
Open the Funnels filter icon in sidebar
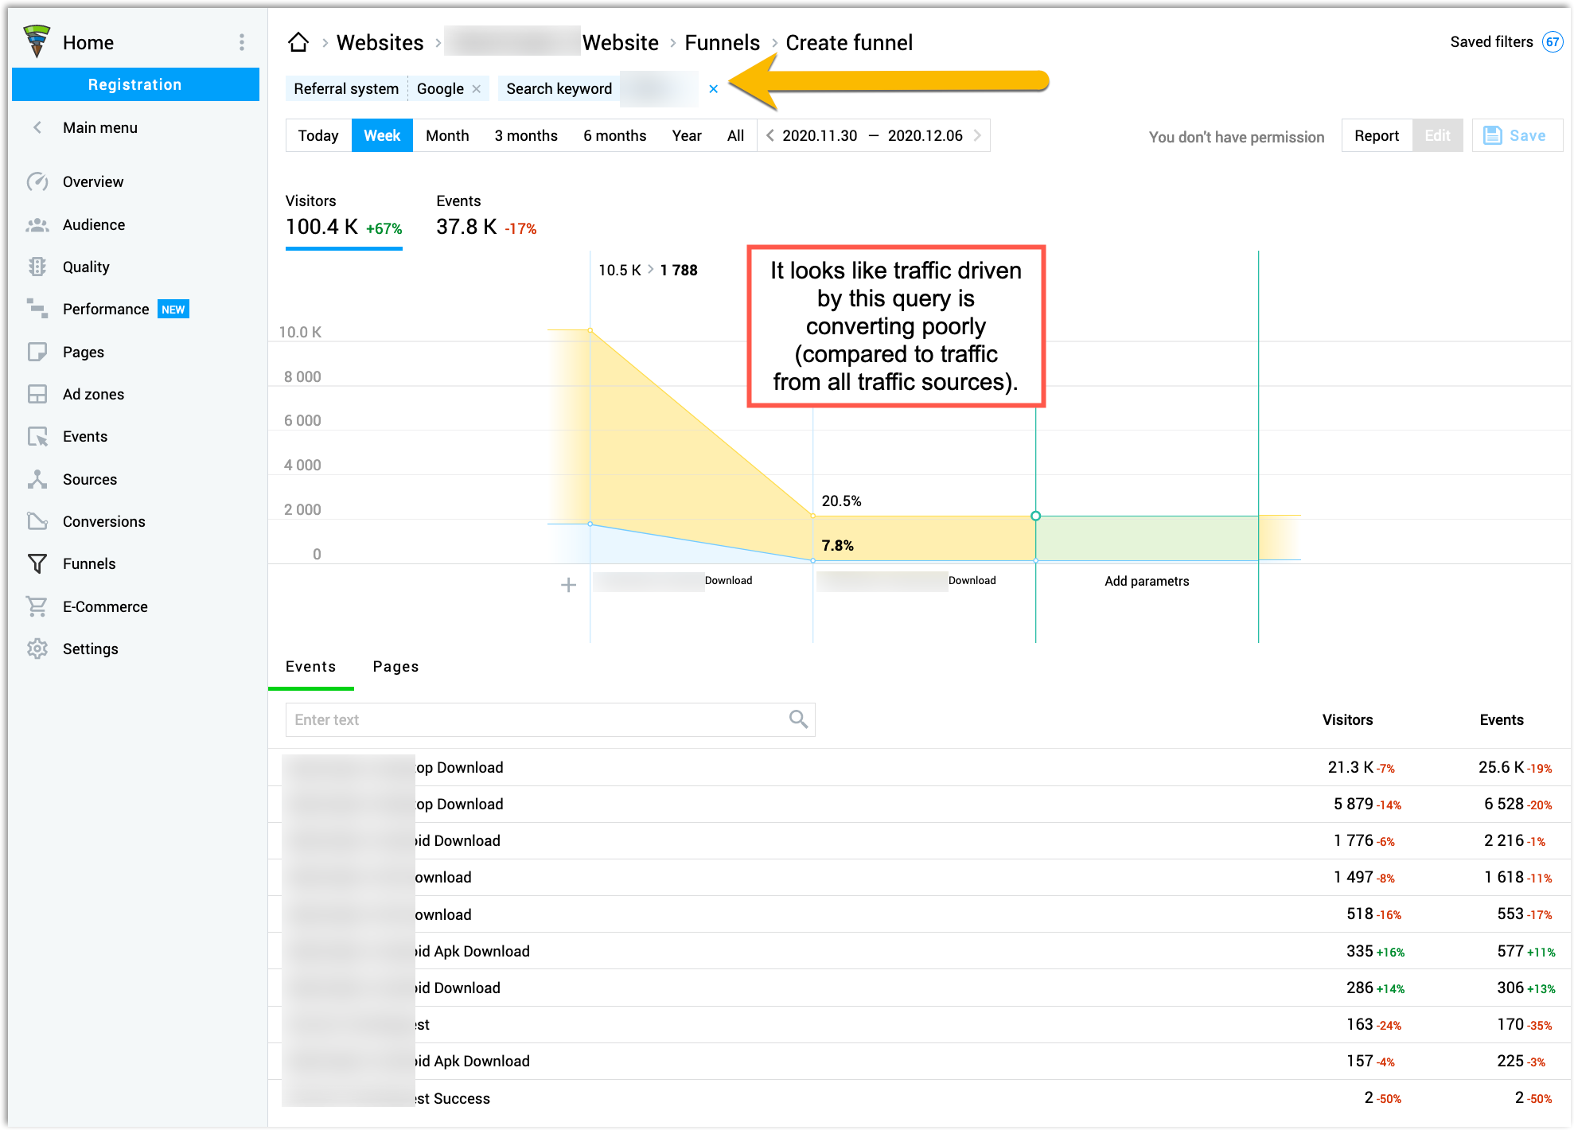[x=37, y=564]
